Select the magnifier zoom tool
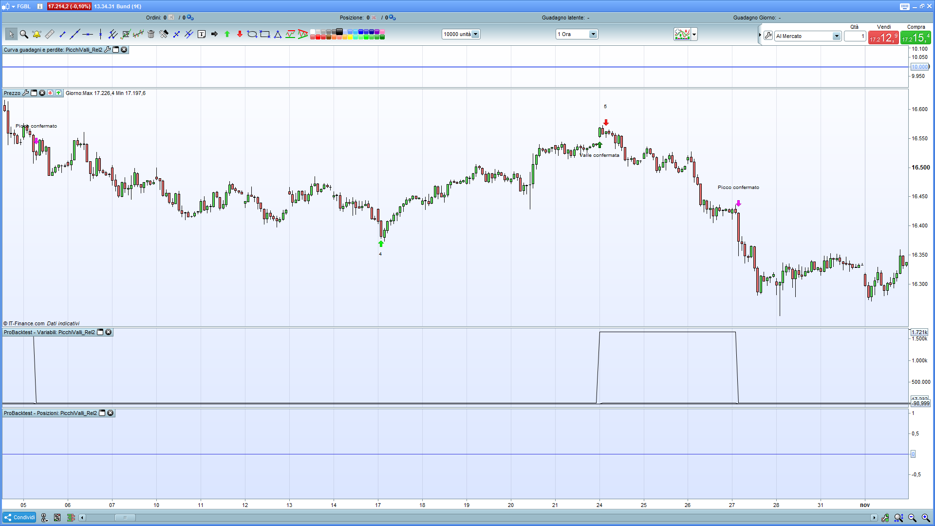Screen dimensions: 935x526 click(24, 34)
